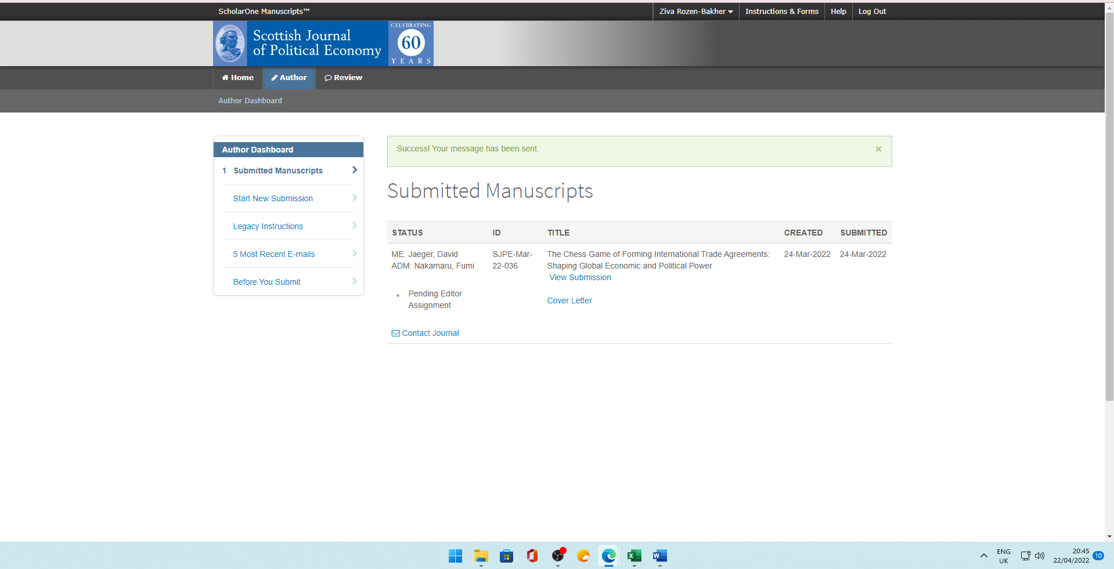Image resolution: width=1114 pixels, height=569 pixels.
Task: Click the TITLE column header
Action: pyautogui.click(x=558, y=233)
